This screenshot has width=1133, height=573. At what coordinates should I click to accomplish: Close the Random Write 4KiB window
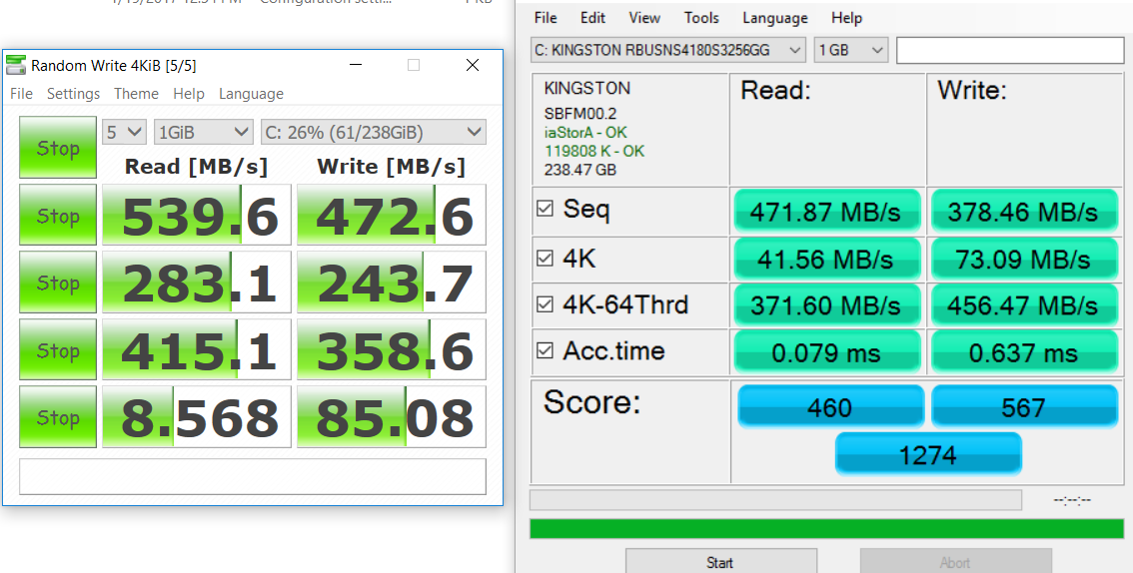click(x=473, y=66)
